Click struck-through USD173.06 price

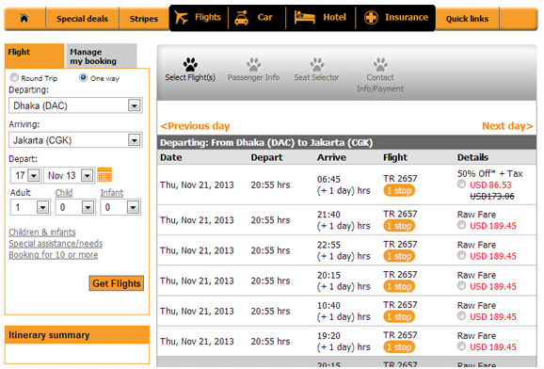click(492, 196)
